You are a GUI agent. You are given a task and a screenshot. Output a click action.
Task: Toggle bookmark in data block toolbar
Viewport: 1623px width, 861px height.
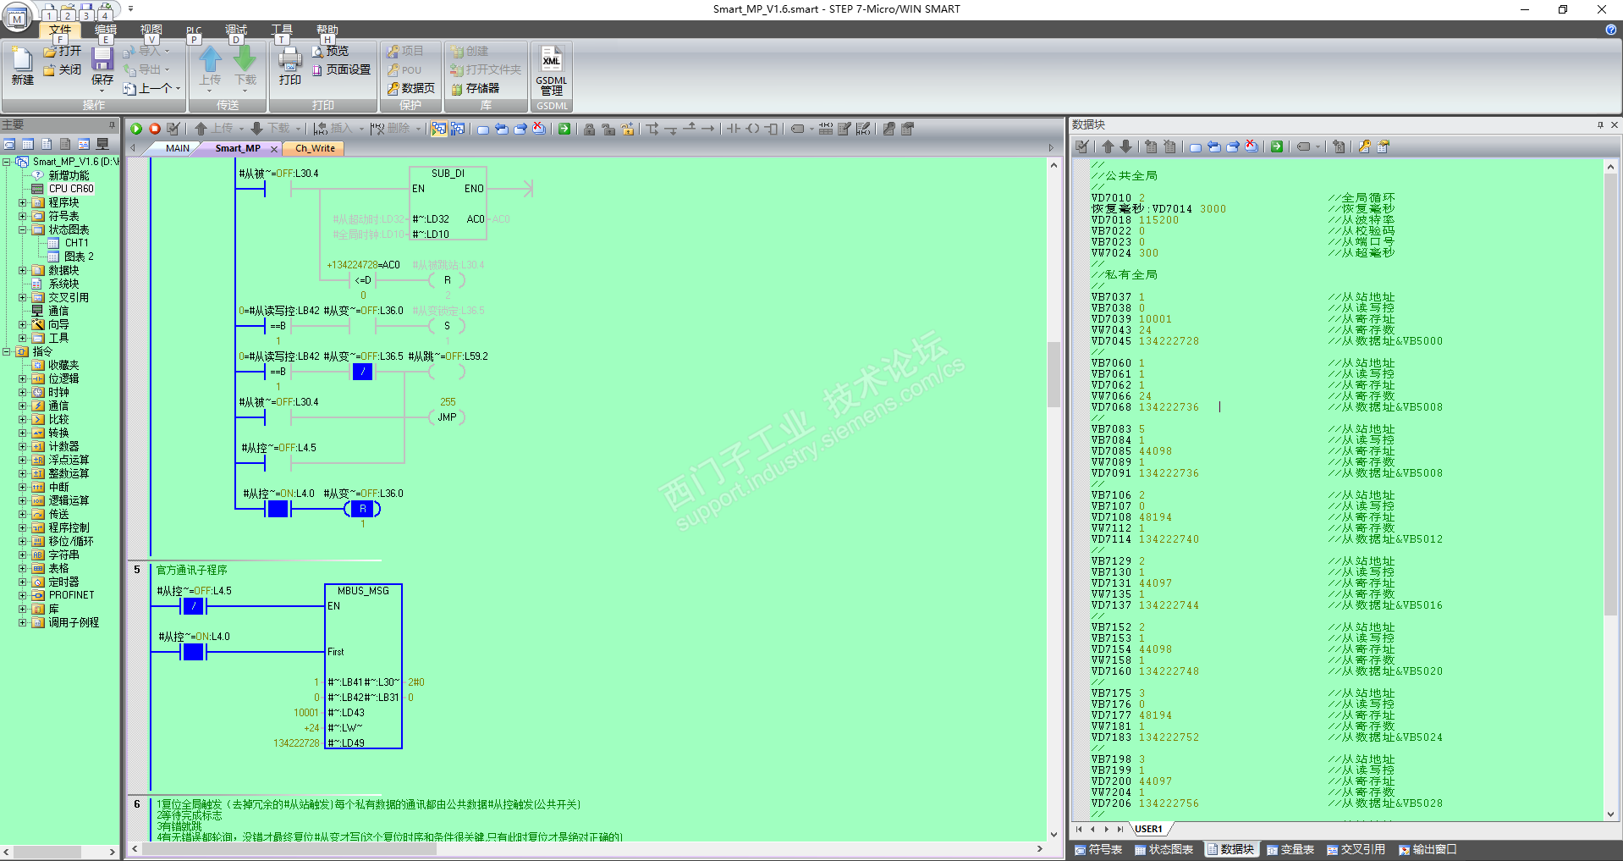coord(1196,146)
